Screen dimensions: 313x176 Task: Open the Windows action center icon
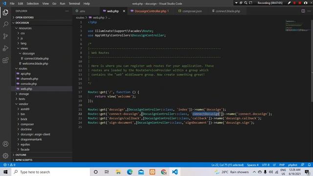[307, 172]
